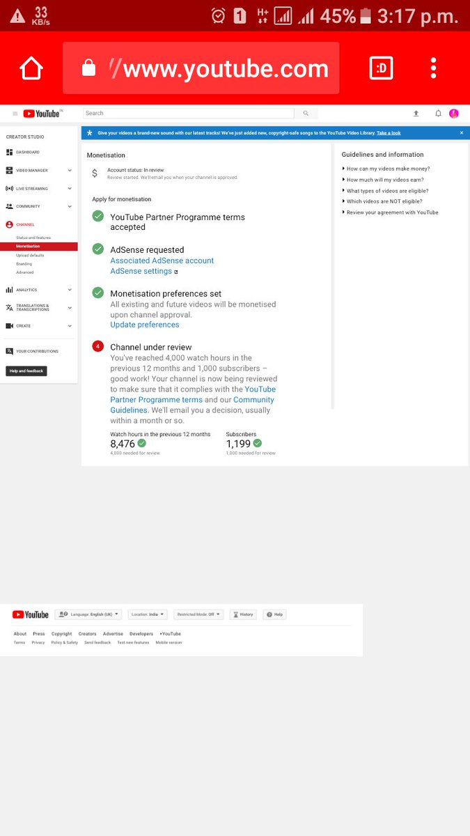Select Status and features in sidebar
Image resolution: width=470 pixels, height=836 pixels.
coord(33,238)
